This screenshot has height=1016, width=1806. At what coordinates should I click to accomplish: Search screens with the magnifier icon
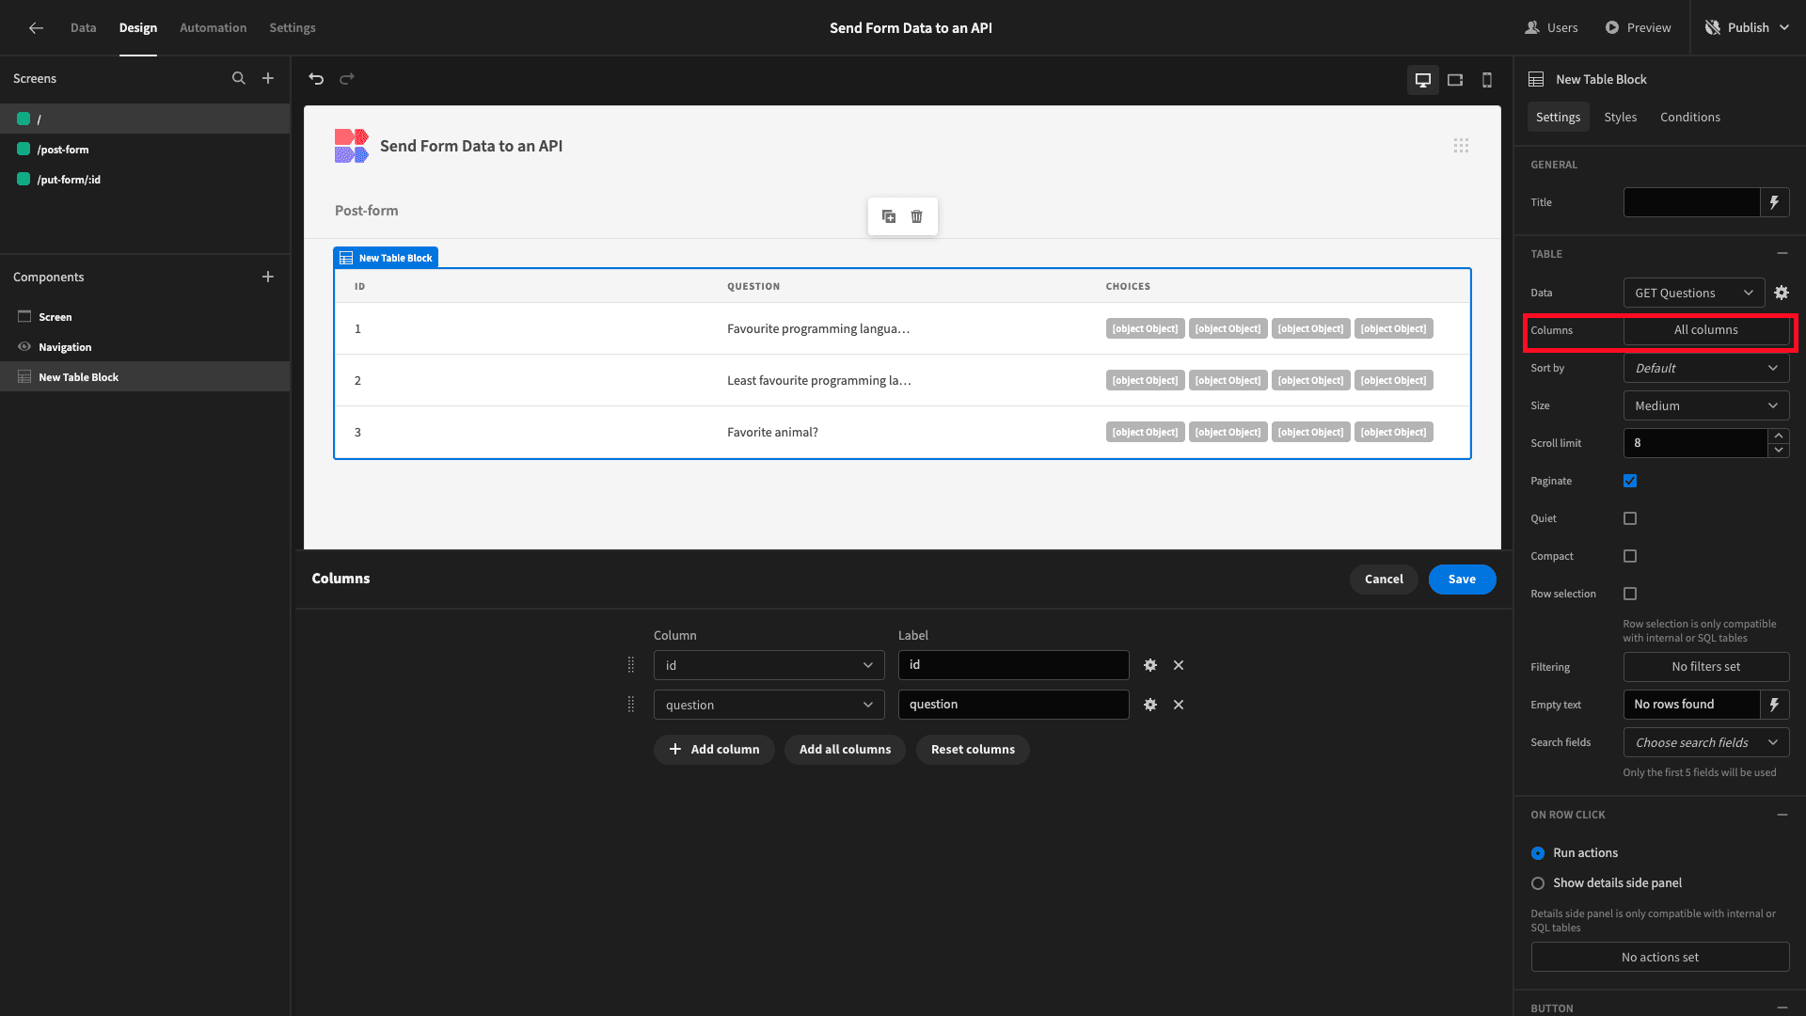(239, 78)
